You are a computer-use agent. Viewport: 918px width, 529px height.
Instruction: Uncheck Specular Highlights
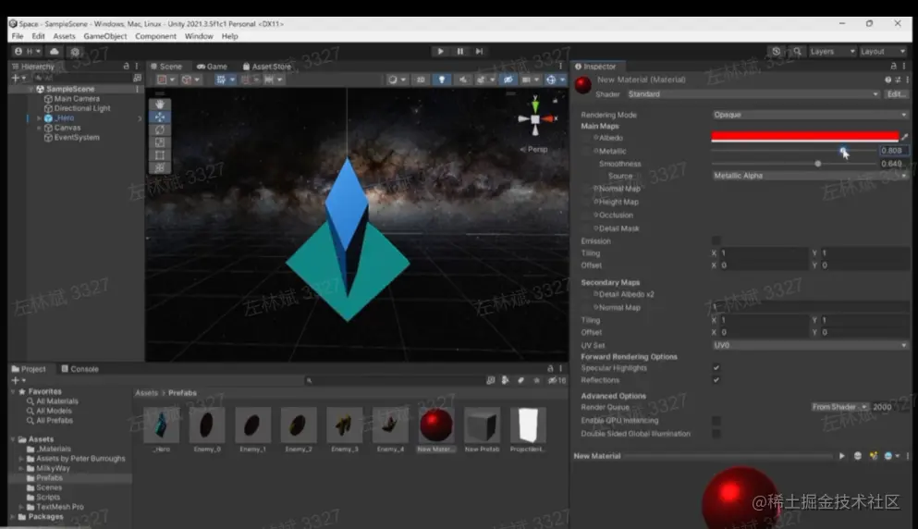click(x=716, y=368)
